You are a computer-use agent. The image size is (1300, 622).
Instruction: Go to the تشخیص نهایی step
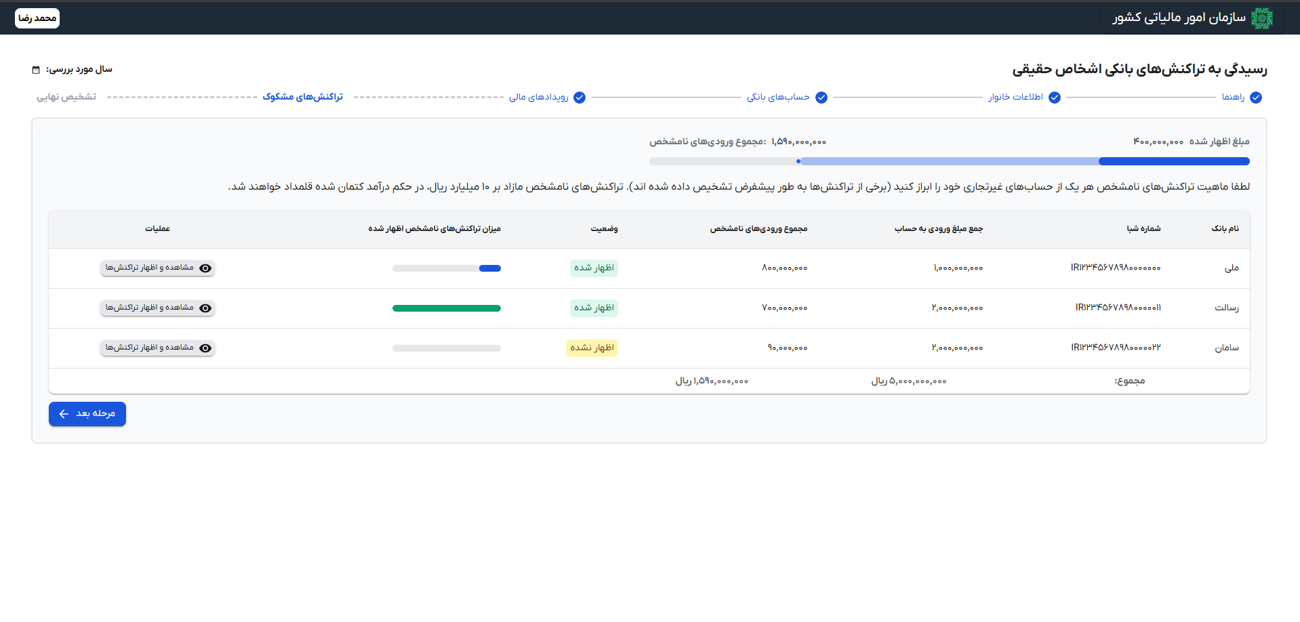pyautogui.click(x=66, y=97)
